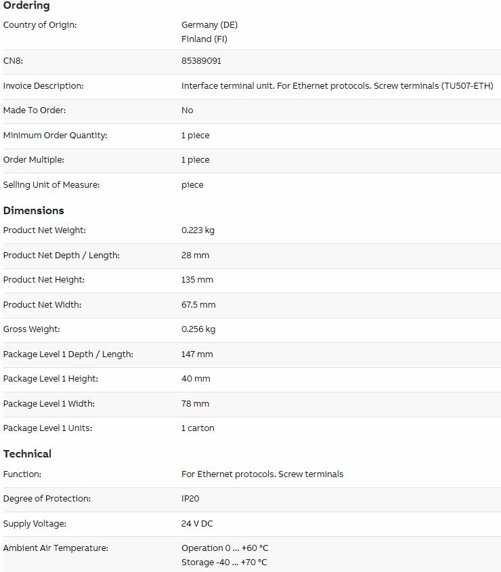
Task: Click the Technical section heading
Action: point(27,454)
